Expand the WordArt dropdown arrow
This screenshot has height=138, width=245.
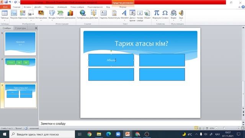[124, 20]
